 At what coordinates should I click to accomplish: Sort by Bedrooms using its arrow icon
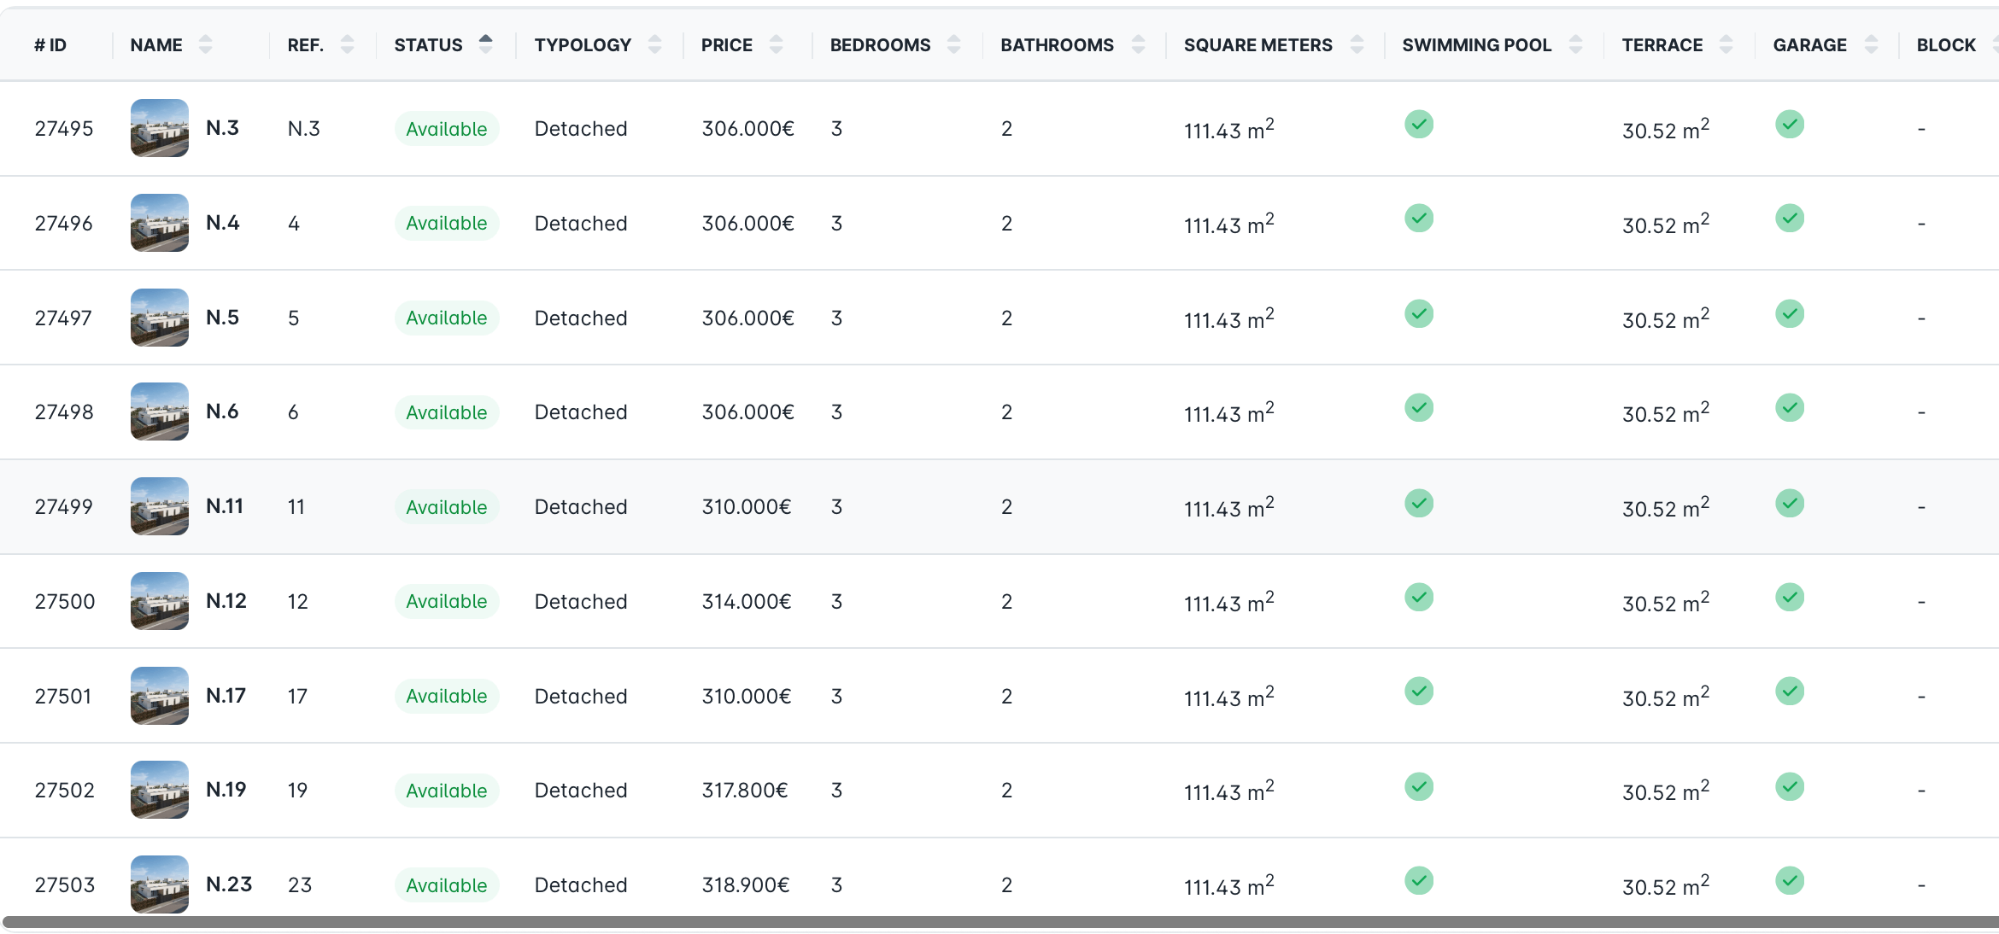click(x=953, y=44)
